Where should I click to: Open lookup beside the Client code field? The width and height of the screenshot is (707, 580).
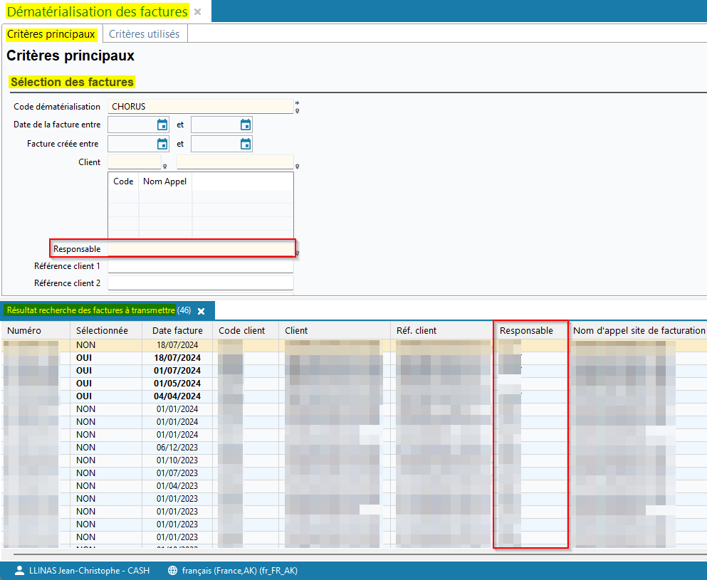(x=164, y=167)
